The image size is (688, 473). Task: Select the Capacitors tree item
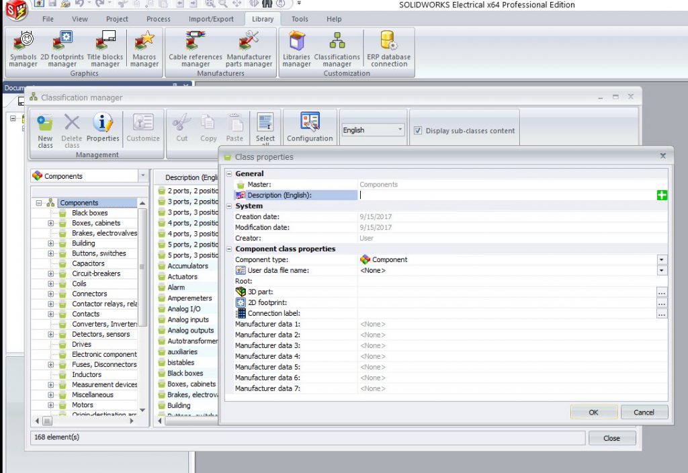(88, 263)
